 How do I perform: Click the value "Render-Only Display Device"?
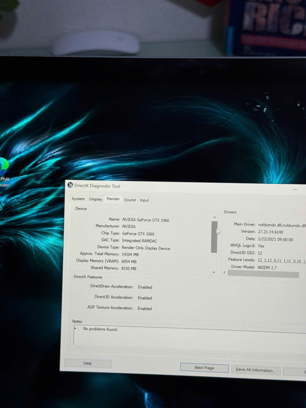[x=146, y=248]
